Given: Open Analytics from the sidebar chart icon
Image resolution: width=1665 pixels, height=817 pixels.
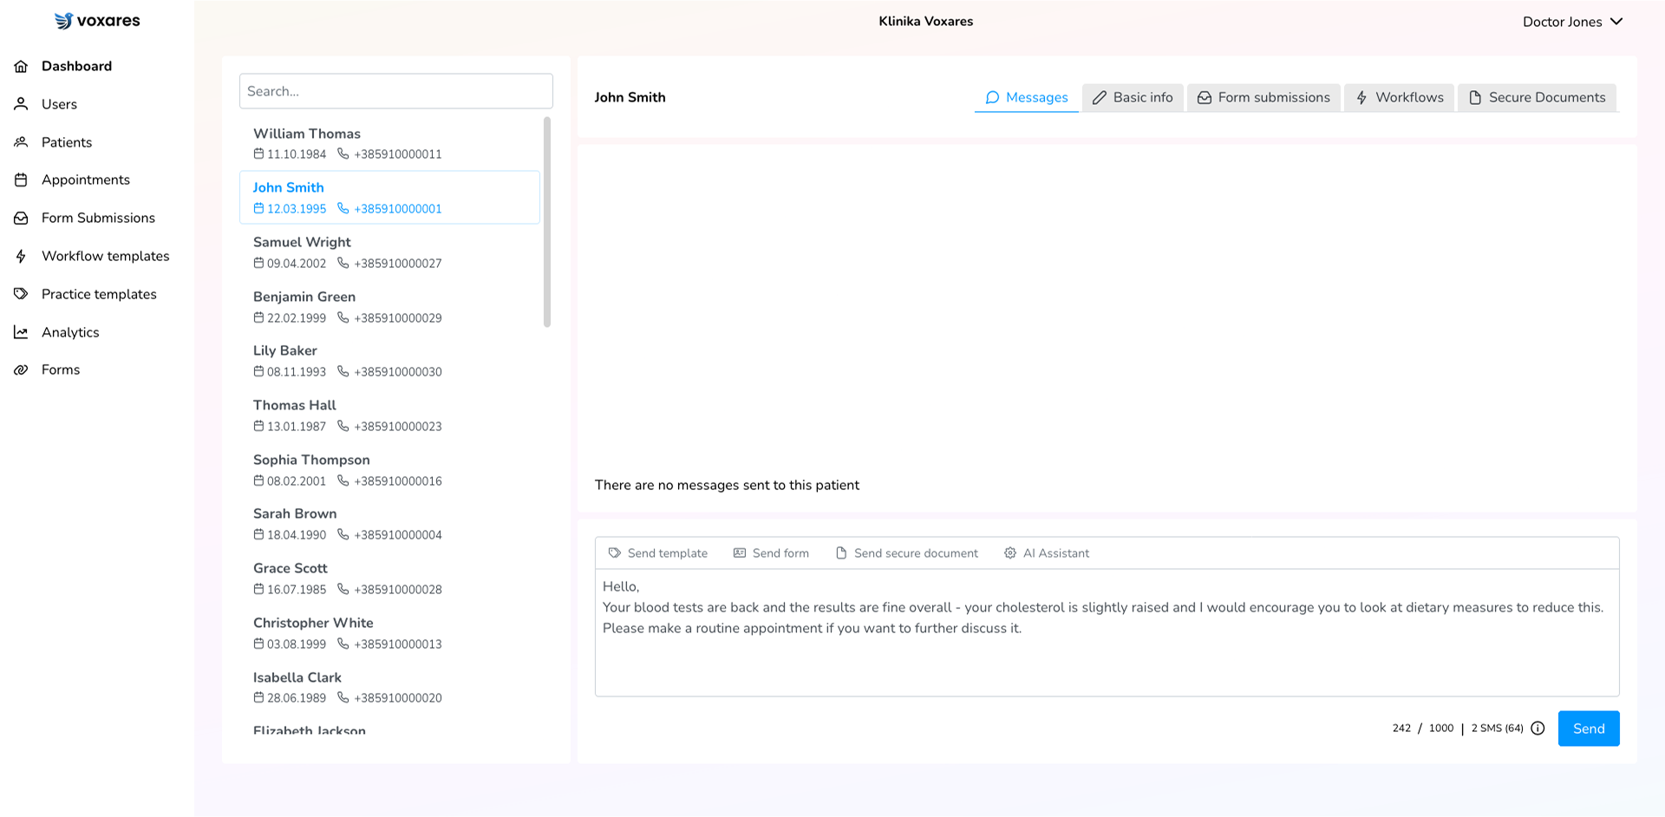Looking at the screenshot, I should [x=21, y=332].
